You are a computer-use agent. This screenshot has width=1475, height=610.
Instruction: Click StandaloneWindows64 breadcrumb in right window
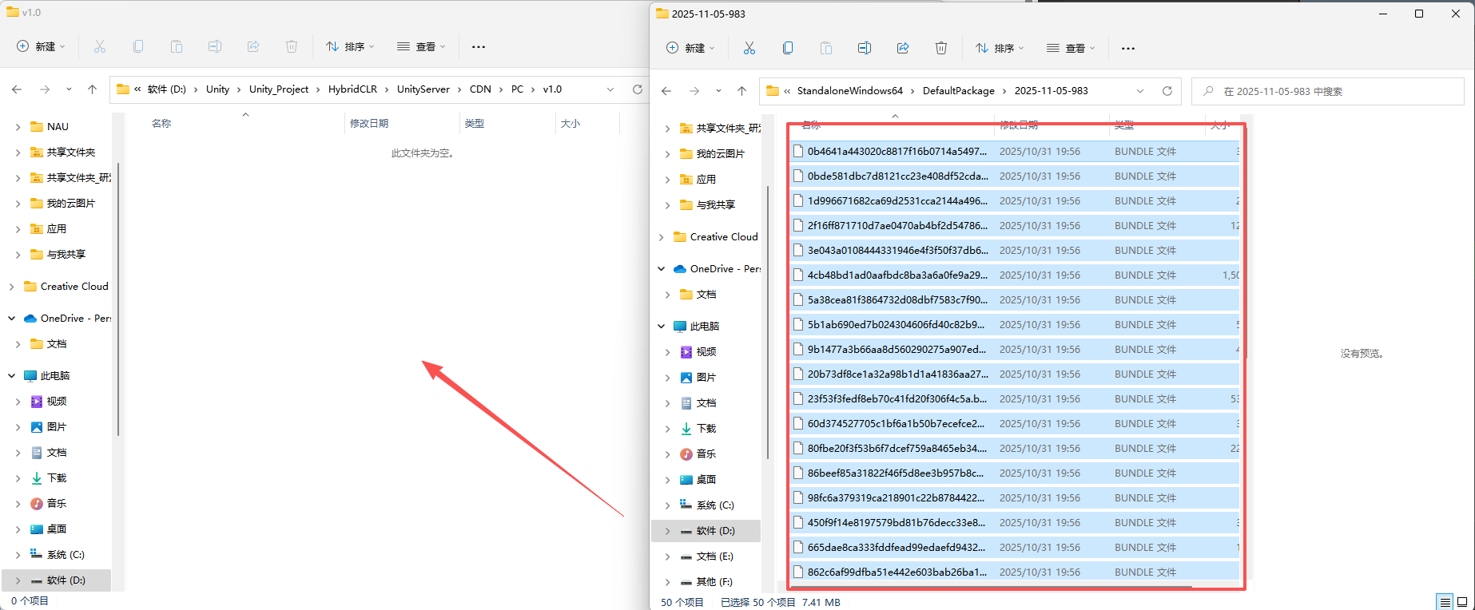850,91
